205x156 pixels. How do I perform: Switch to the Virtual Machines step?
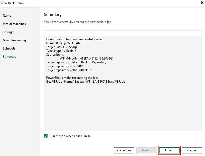click(14, 24)
